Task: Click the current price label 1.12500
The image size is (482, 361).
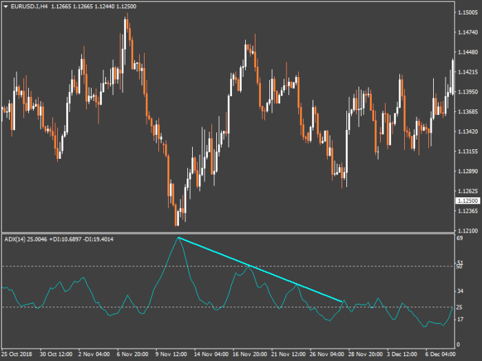Action: pyautogui.click(x=468, y=201)
